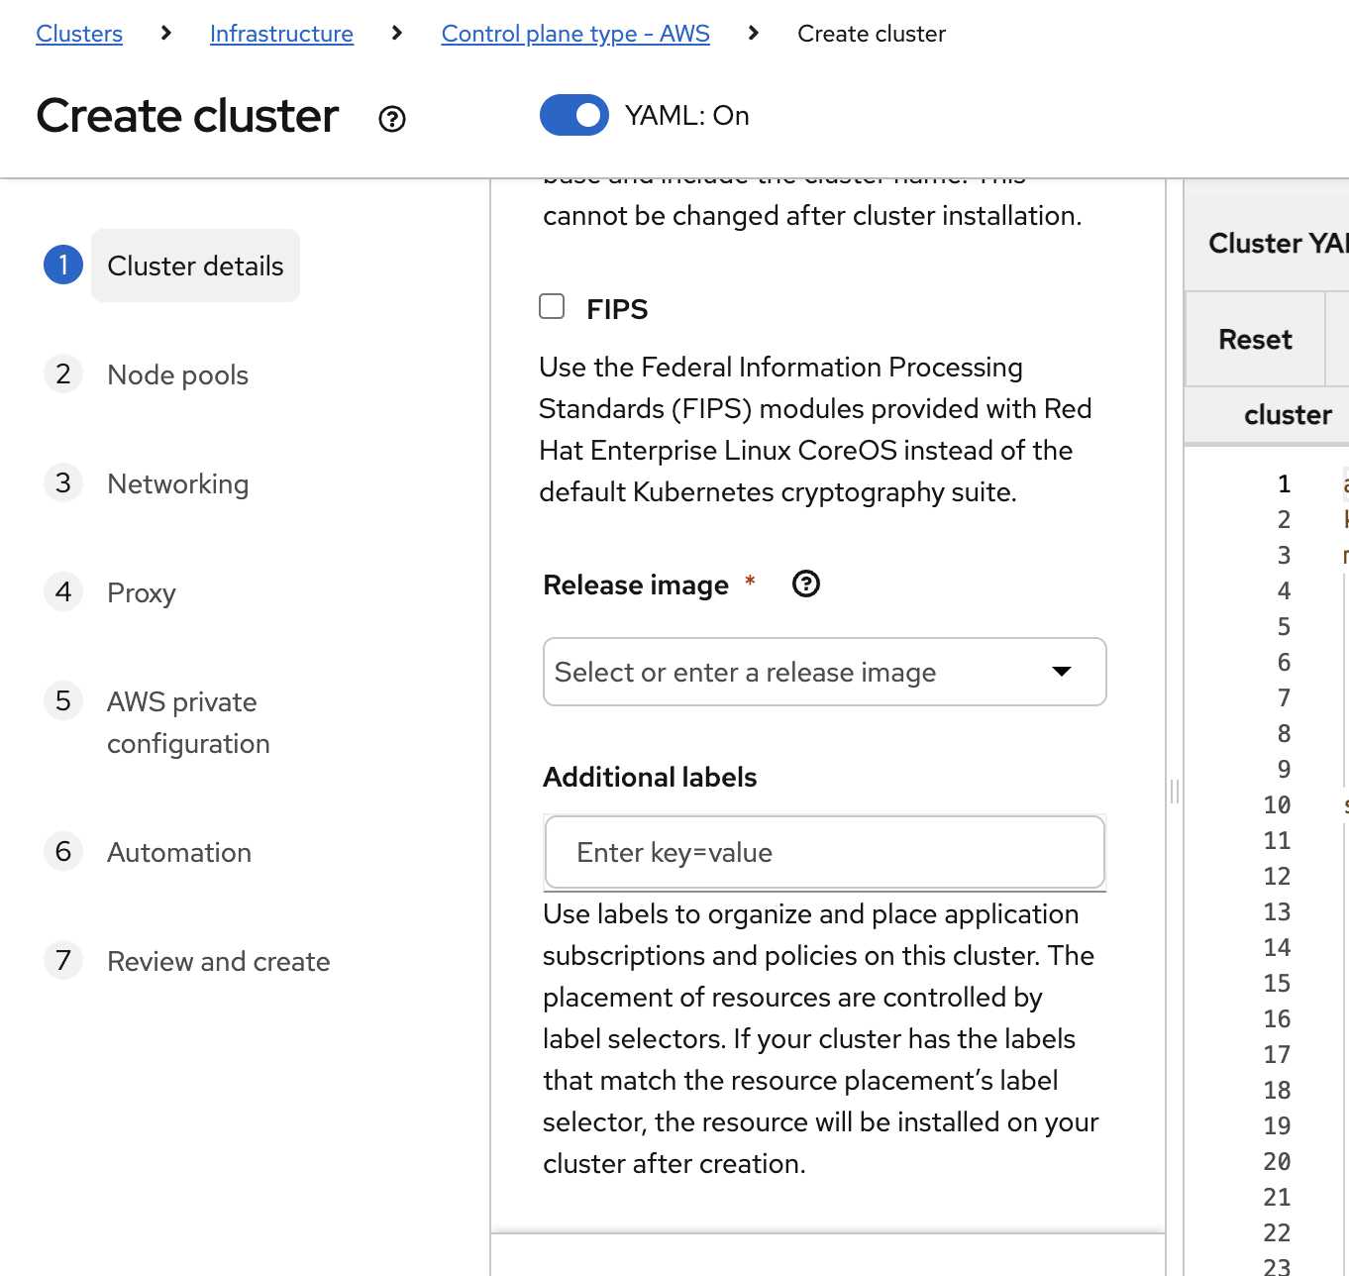Click step 3 number badge
The image size is (1349, 1276).
pos(63,483)
